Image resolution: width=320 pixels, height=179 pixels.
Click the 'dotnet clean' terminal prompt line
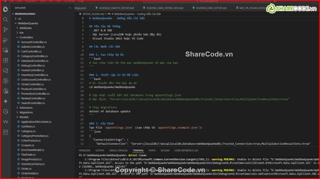pos(113,155)
